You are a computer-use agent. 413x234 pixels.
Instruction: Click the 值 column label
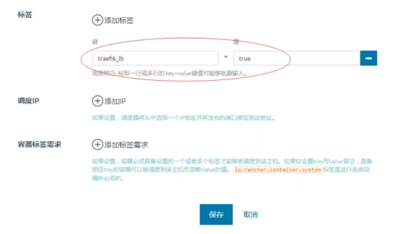pyautogui.click(x=236, y=41)
